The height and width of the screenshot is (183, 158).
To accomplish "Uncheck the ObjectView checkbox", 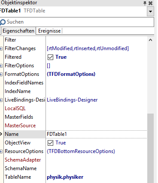I will [x=50, y=143].
